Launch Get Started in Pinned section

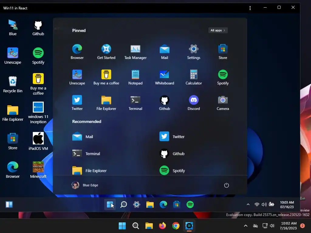106,52
